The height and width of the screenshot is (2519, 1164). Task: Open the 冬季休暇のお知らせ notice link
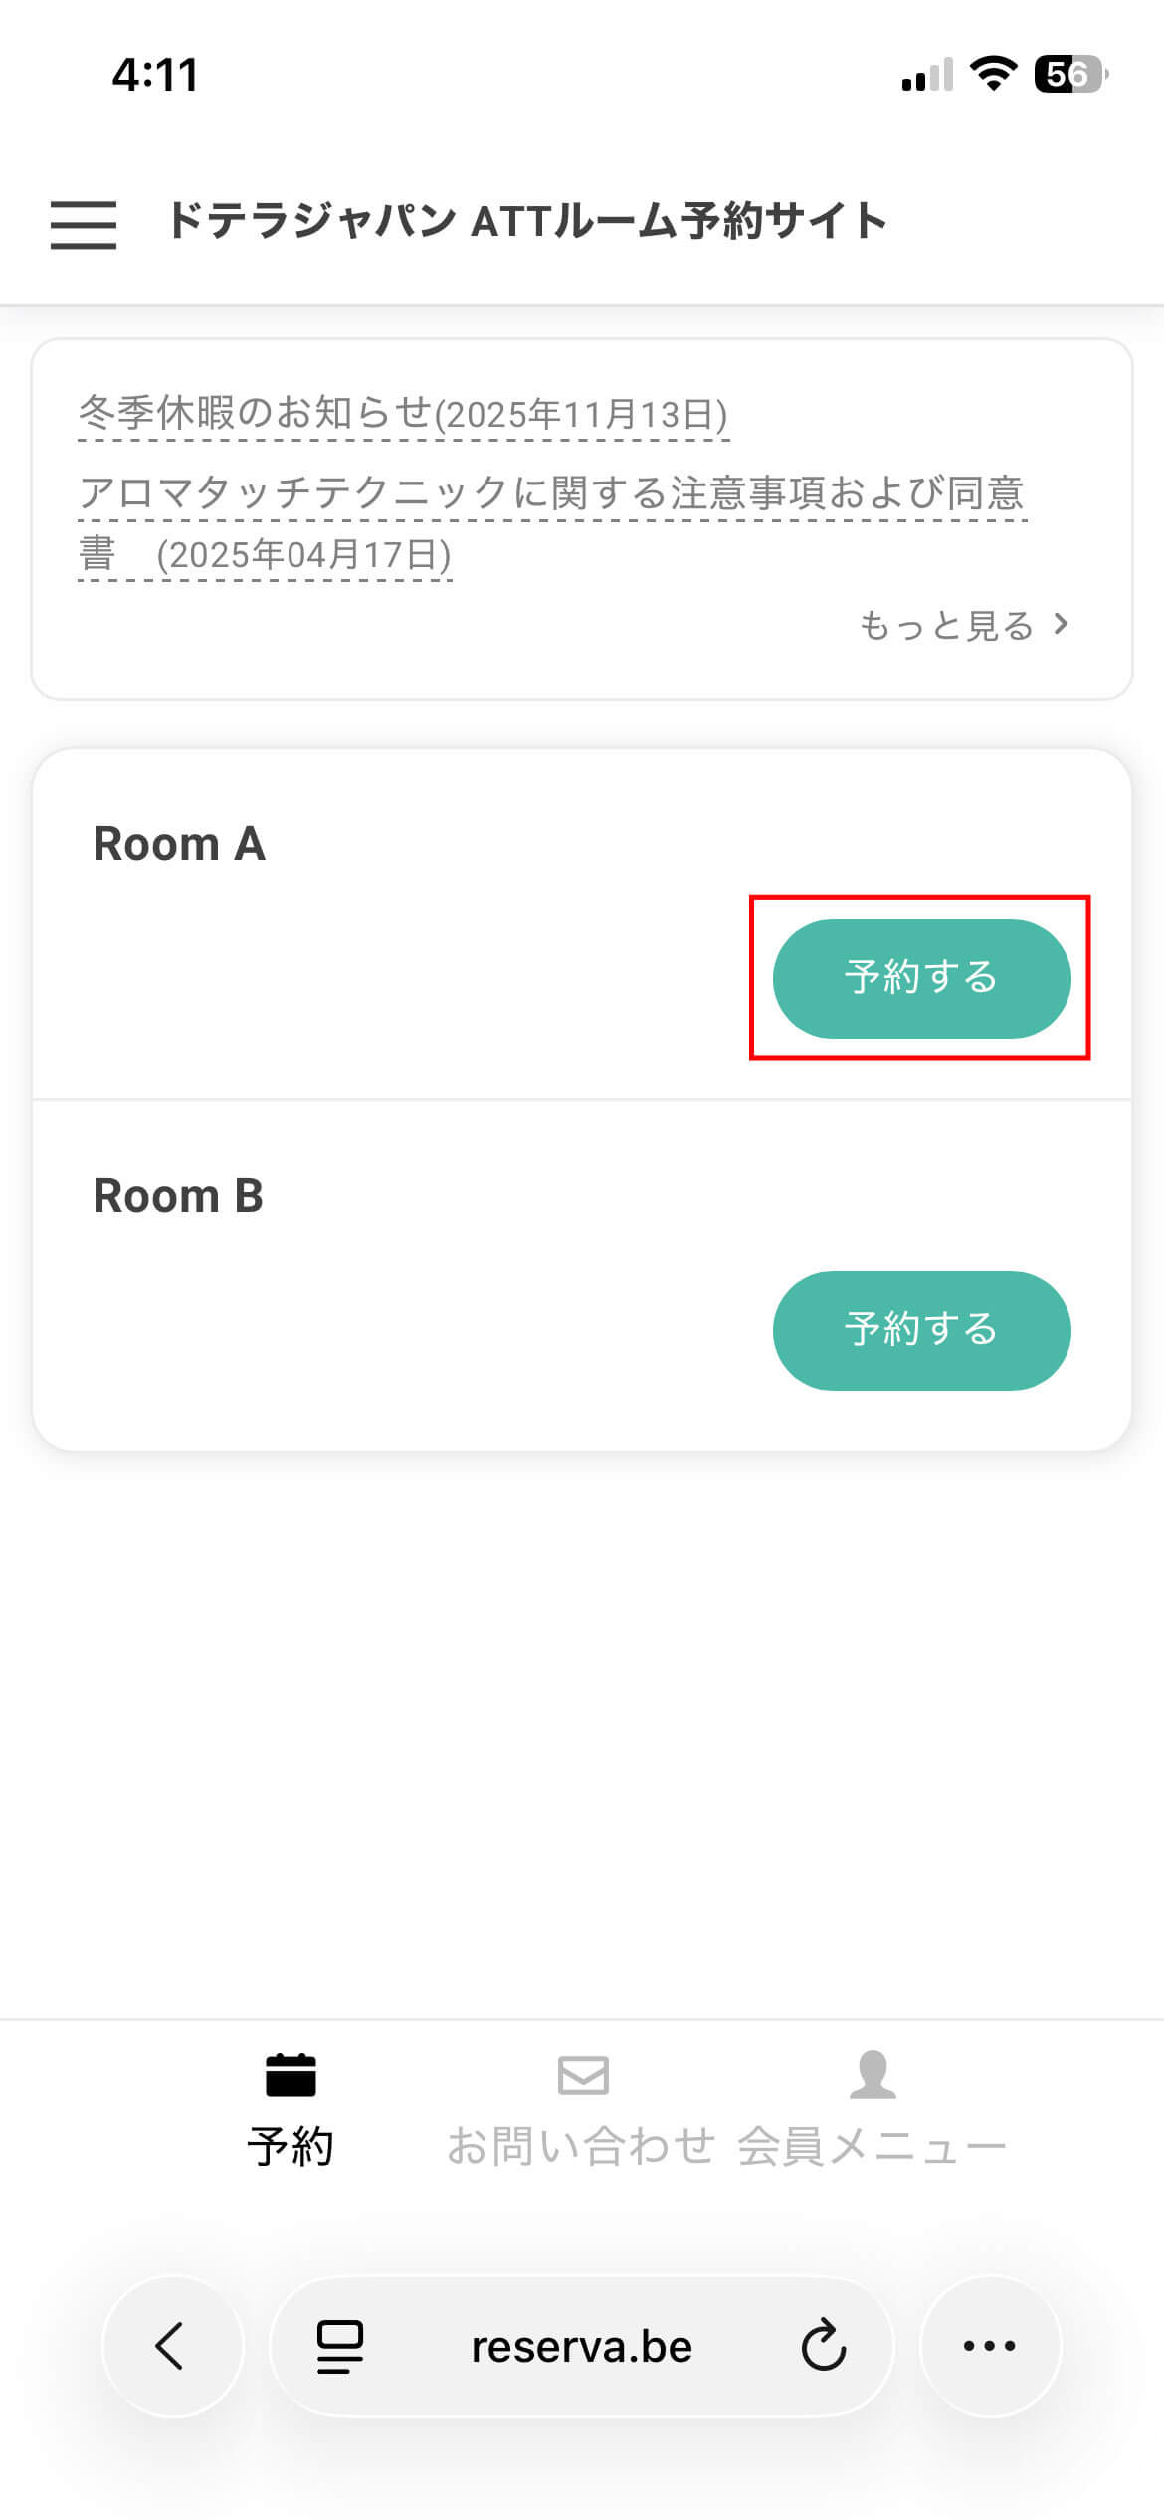pyautogui.click(x=403, y=413)
